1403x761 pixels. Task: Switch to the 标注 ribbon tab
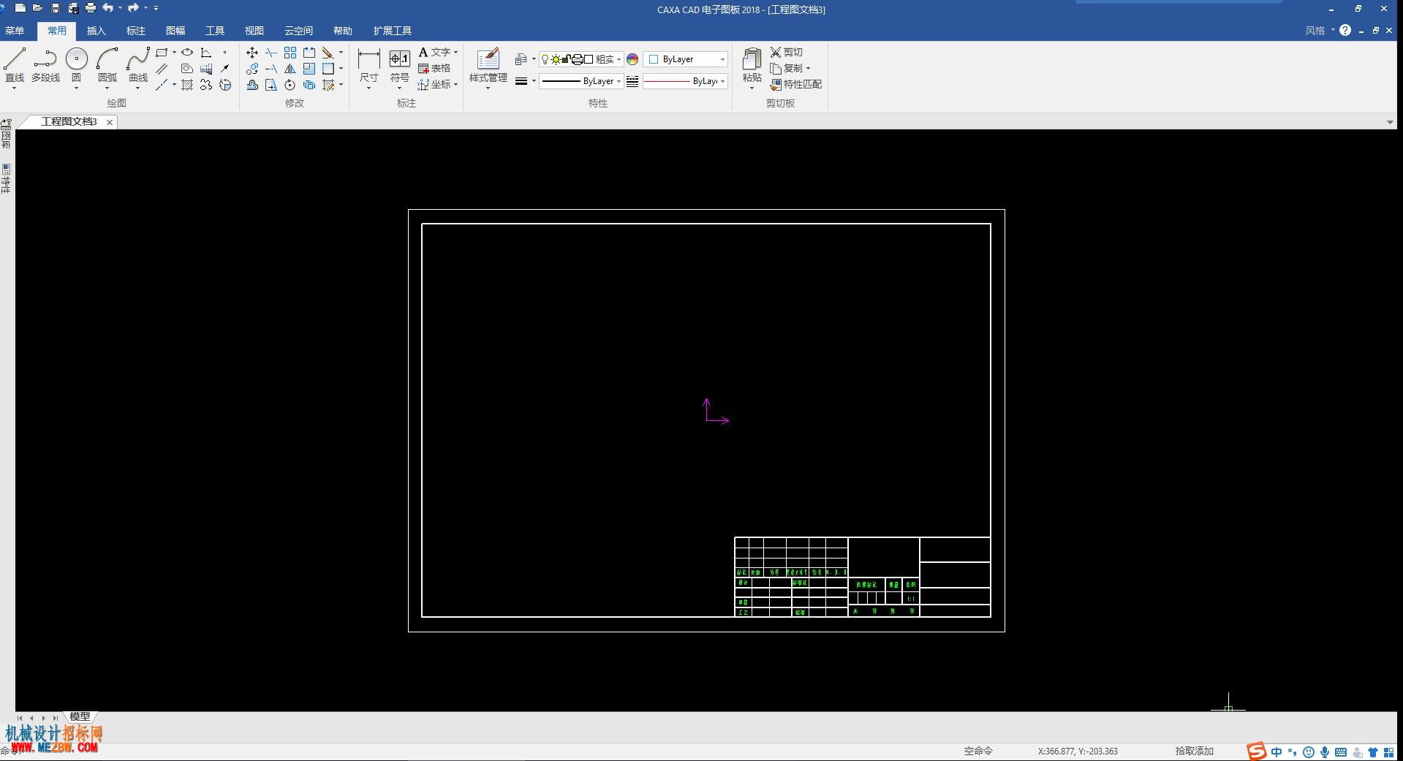(136, 31)
